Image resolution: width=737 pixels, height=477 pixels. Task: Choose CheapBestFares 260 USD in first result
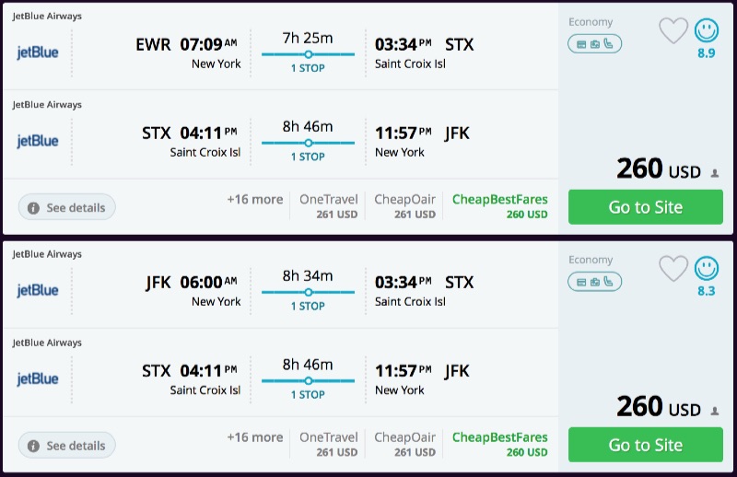[500, 206]
